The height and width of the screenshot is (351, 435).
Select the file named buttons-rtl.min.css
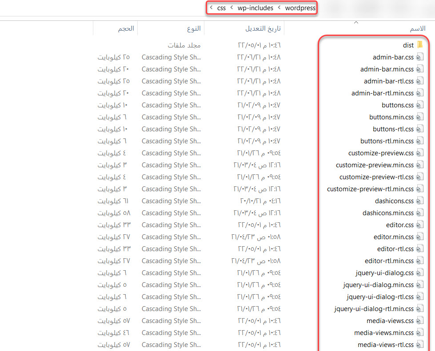(x=387, y=141)
